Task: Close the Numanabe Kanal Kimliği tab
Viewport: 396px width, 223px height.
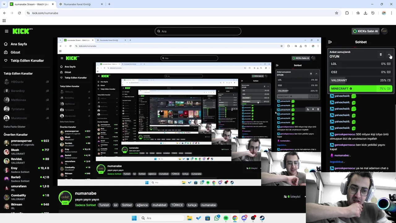Action: [x=102, y=4]
